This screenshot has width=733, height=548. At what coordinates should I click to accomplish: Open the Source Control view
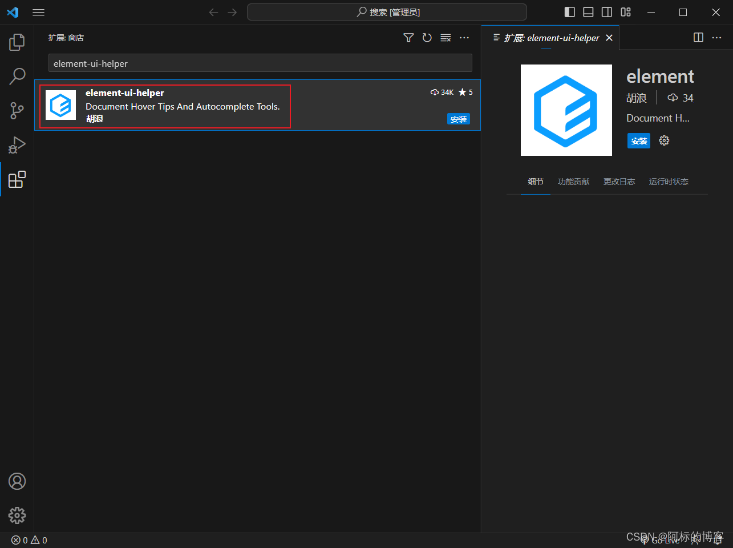[17, 110]
